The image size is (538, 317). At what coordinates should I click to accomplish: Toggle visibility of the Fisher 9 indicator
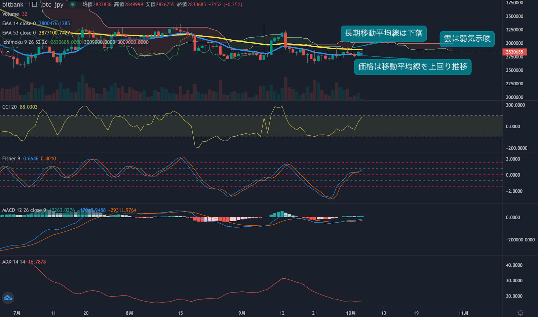coord(11,158)
